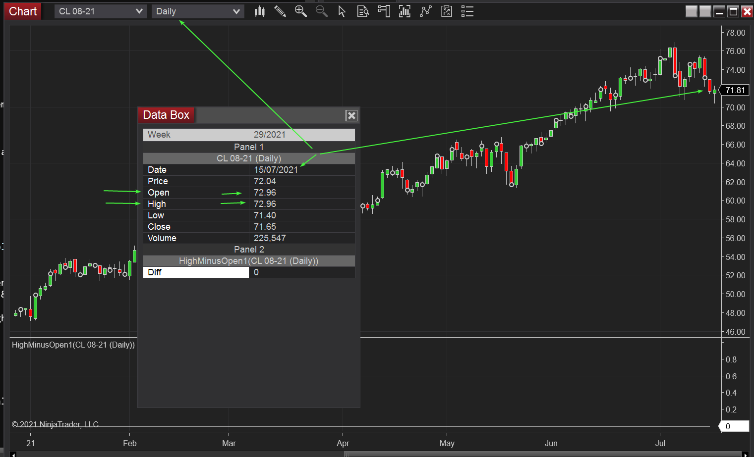The width and height of the screenshot is (754, 457).
Task: Click the 46.00 price axis label
Action: coord(735,332)
